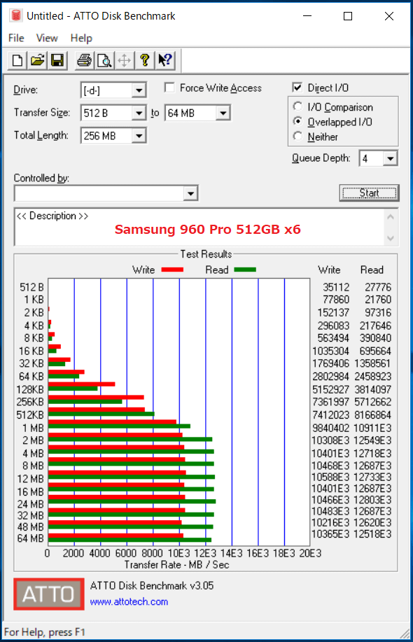Open the View menu

[47, 38]
